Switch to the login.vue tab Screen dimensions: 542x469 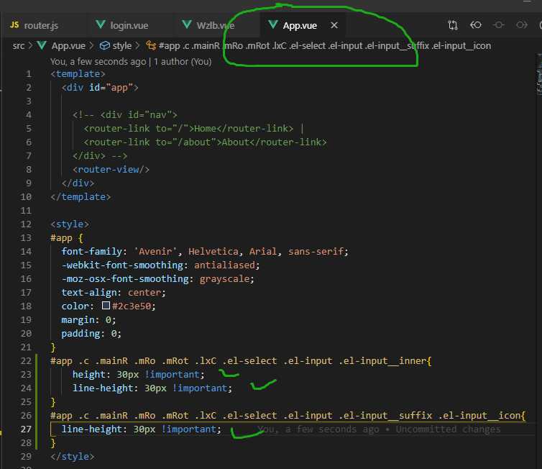pos(122,25)
